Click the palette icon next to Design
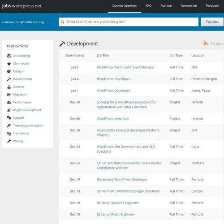 point(9,71)
